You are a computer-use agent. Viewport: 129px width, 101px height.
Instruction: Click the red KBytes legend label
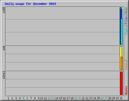[x=126, y=91]
